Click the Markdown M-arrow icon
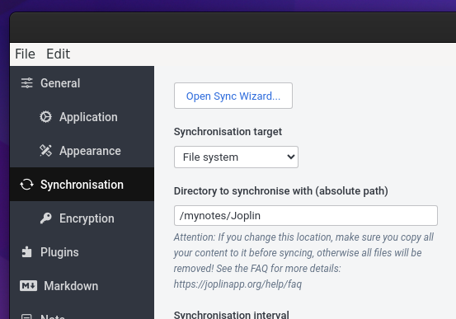This screenshot has height=319, width=456. 28,285
